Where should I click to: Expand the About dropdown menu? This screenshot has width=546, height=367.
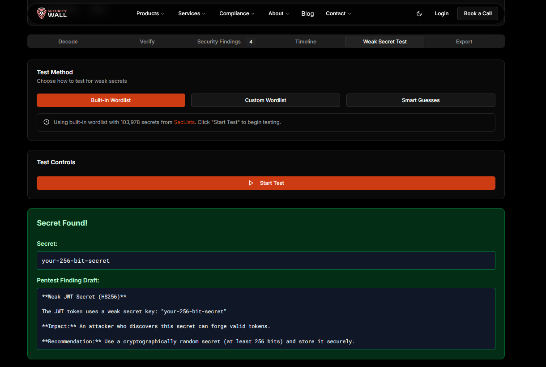278,13
